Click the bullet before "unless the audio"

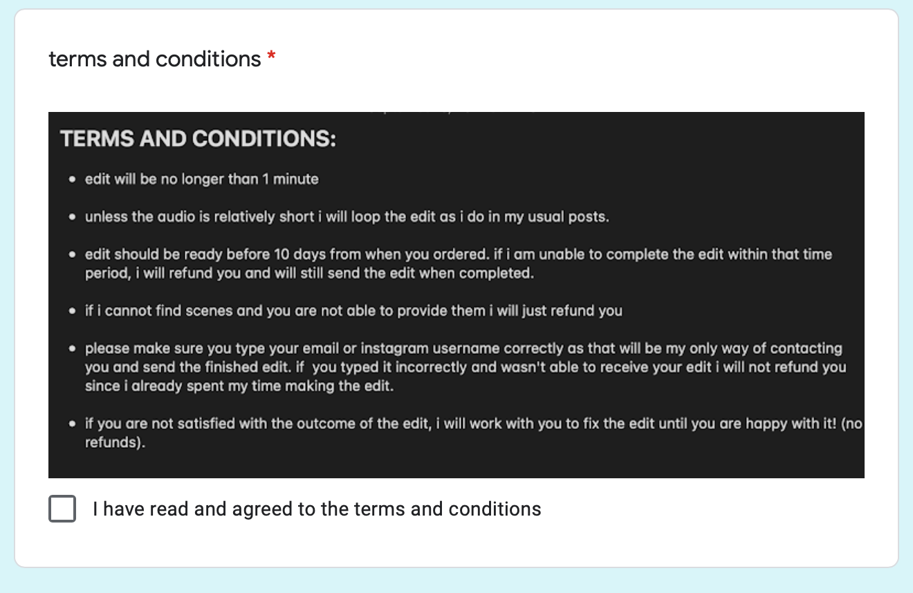(72, 218)
